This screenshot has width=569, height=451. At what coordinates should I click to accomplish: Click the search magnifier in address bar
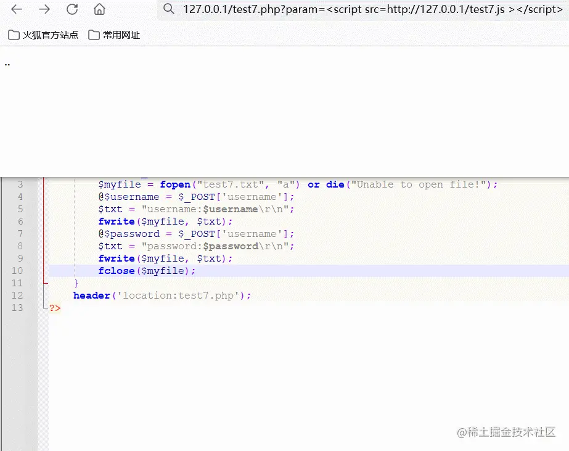pyautogui.click(x=169, y=9)
